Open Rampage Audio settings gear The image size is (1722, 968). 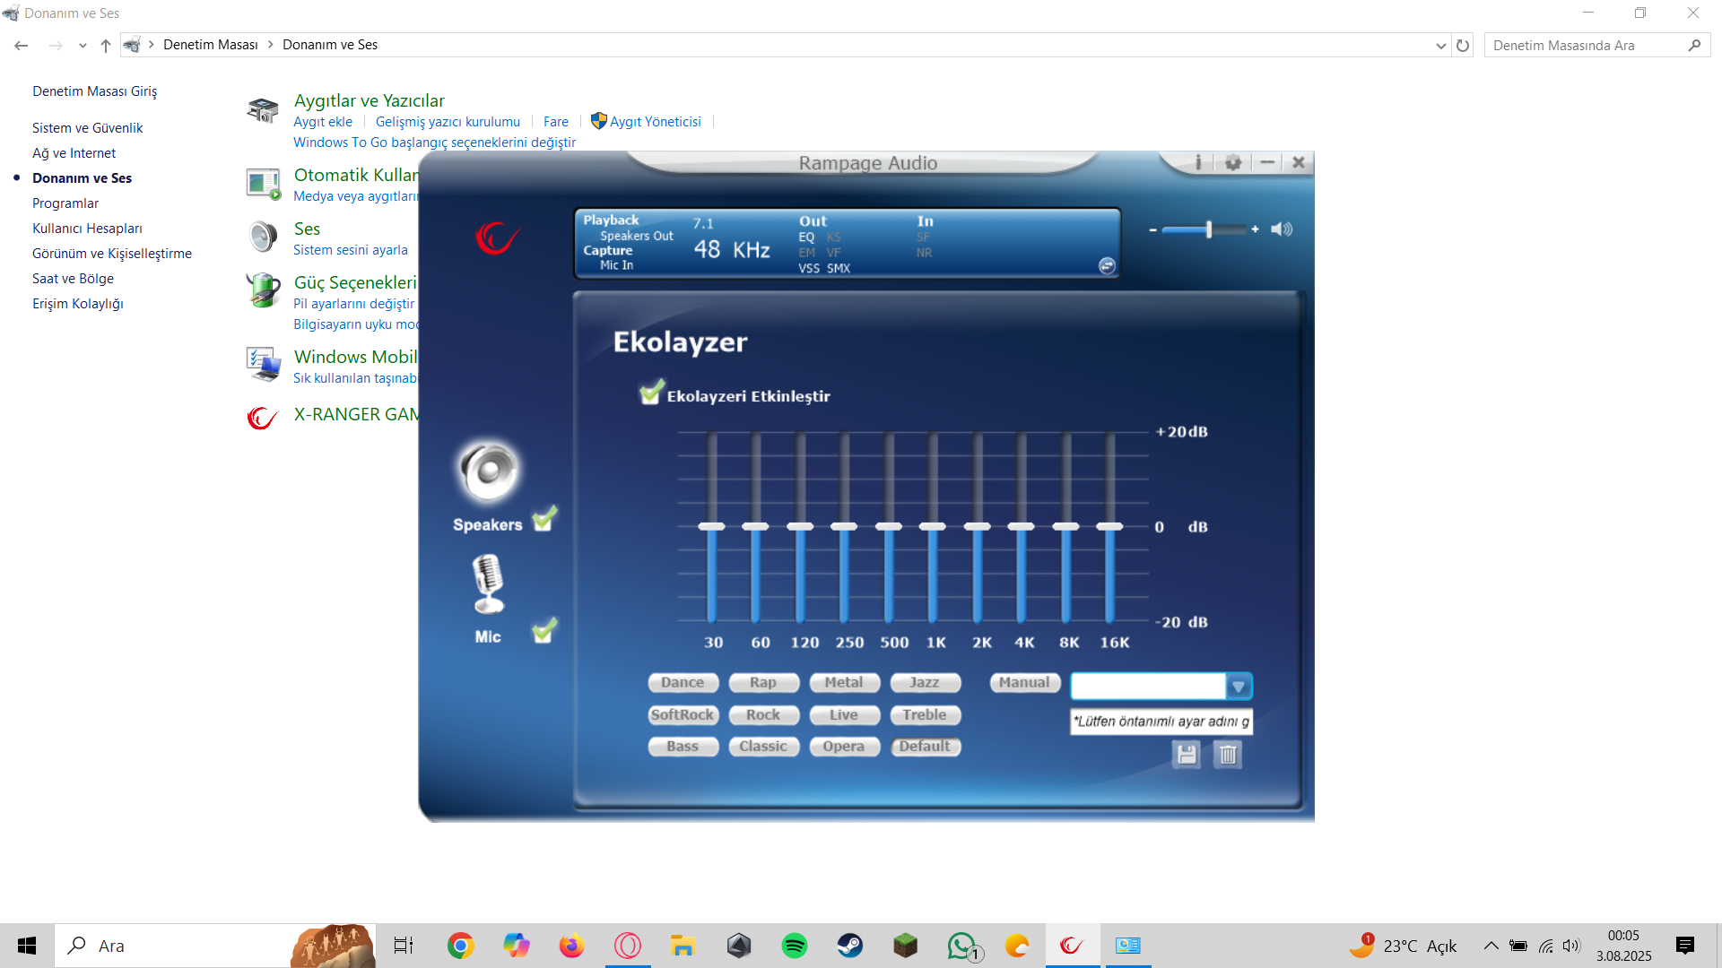tap(1233, 162)
